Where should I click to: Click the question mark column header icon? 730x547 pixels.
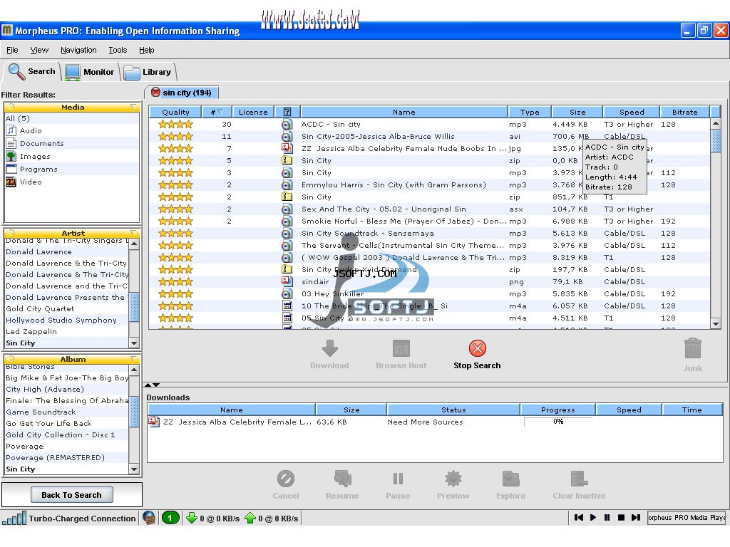(287, 112)
